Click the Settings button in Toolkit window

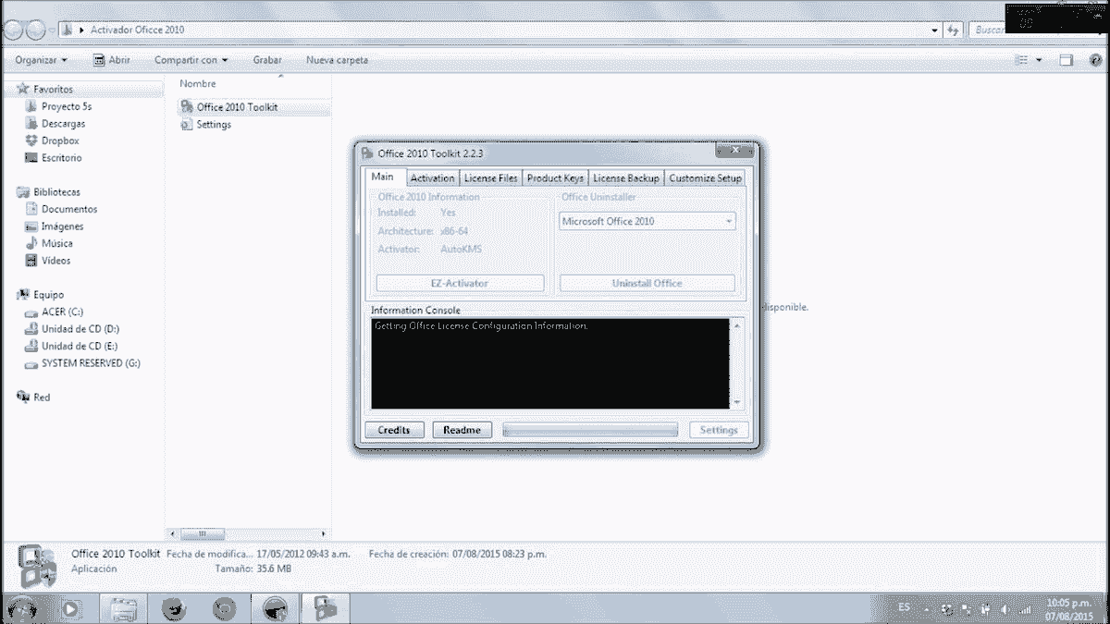[x=719, y=430]
